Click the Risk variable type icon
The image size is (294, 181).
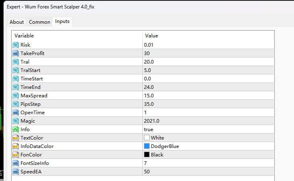coord(16,45)
